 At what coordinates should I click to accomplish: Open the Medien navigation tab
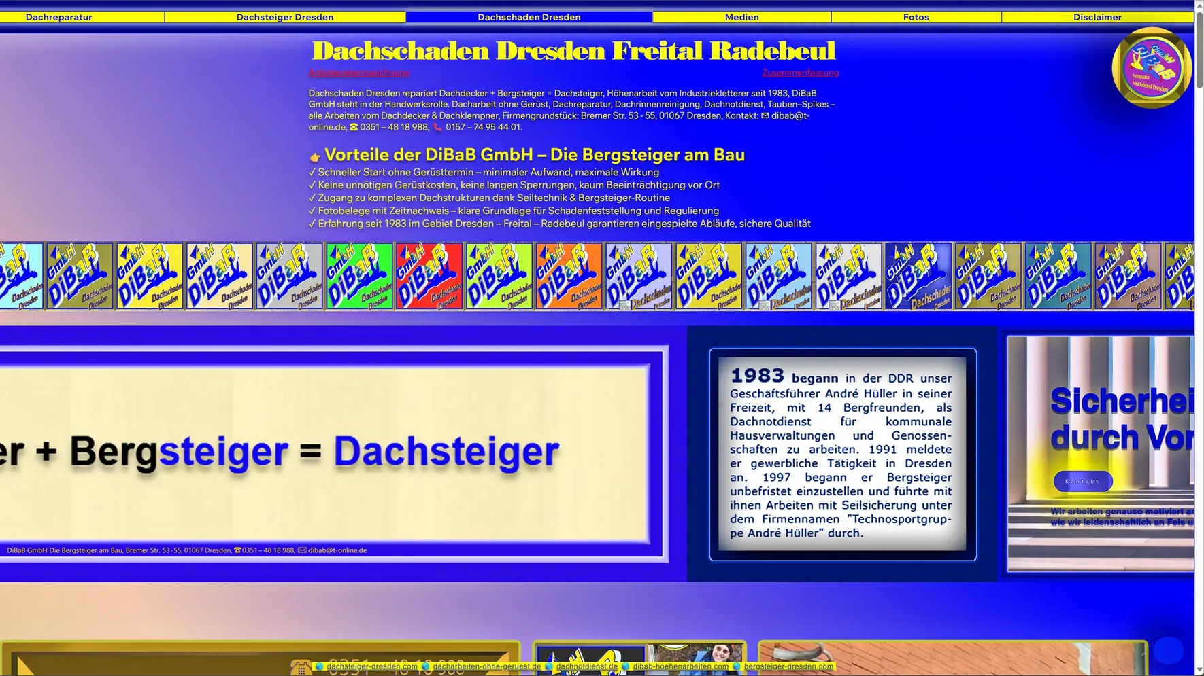tap(742, 17)
